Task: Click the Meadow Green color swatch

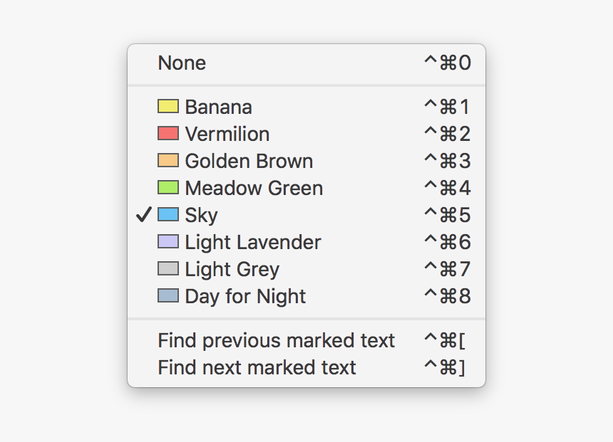Action: pyautogui.click(x=168, y=188)
